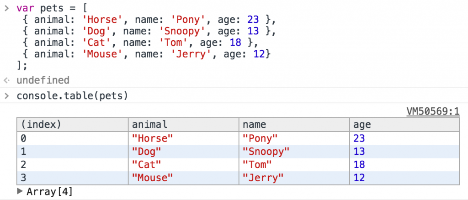Click the age value 18 for Cat row
468x200 pixels.
359,164
